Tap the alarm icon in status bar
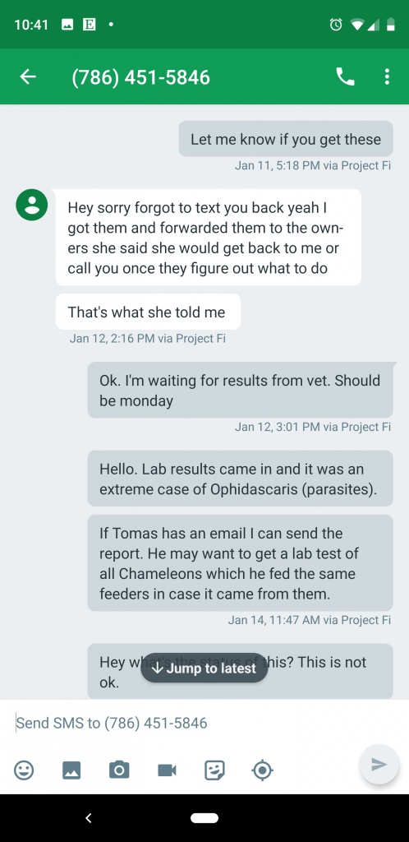 [x=336, y=24]
